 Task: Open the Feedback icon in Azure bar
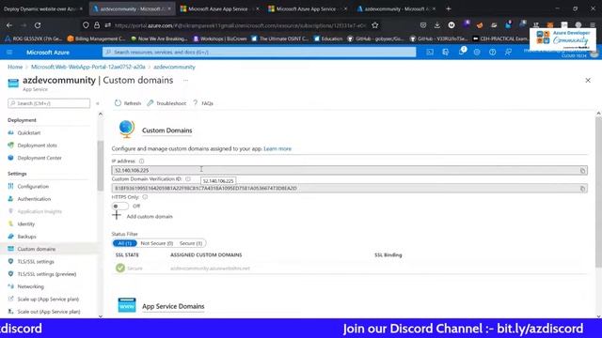[508, 53]
